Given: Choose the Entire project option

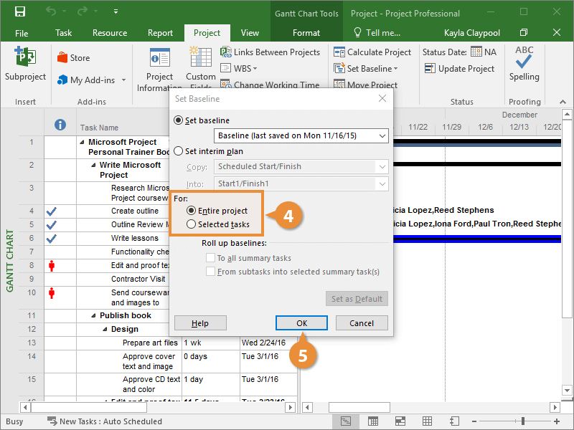Looking at the screenshot, I should [x=191, y=211].
